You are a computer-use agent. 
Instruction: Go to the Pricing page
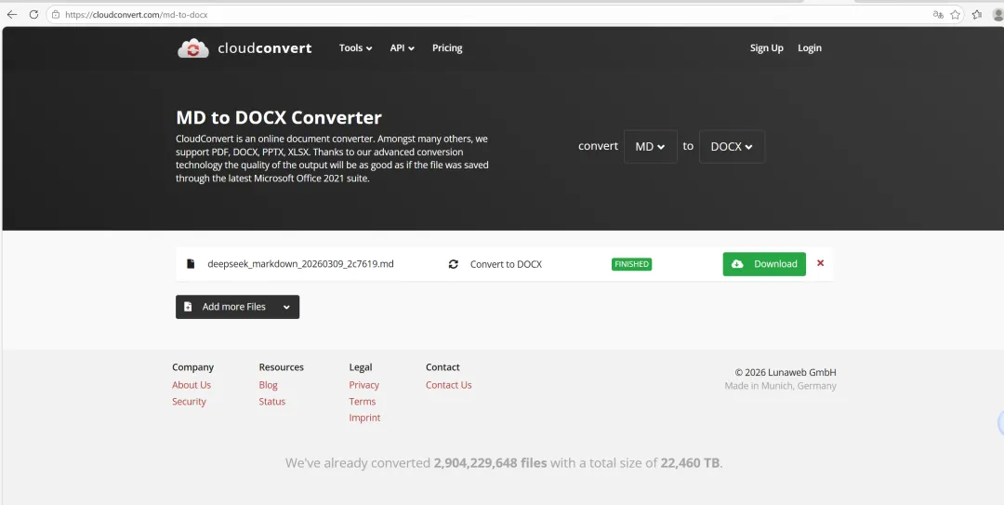447,48
